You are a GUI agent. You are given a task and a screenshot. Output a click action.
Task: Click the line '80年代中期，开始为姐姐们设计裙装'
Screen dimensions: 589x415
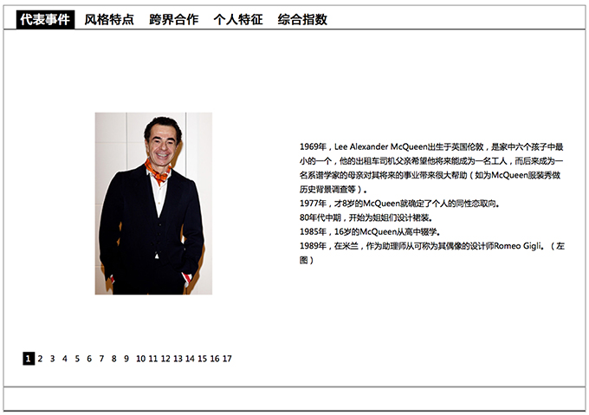pyautogui.click(x=366, y=217)
